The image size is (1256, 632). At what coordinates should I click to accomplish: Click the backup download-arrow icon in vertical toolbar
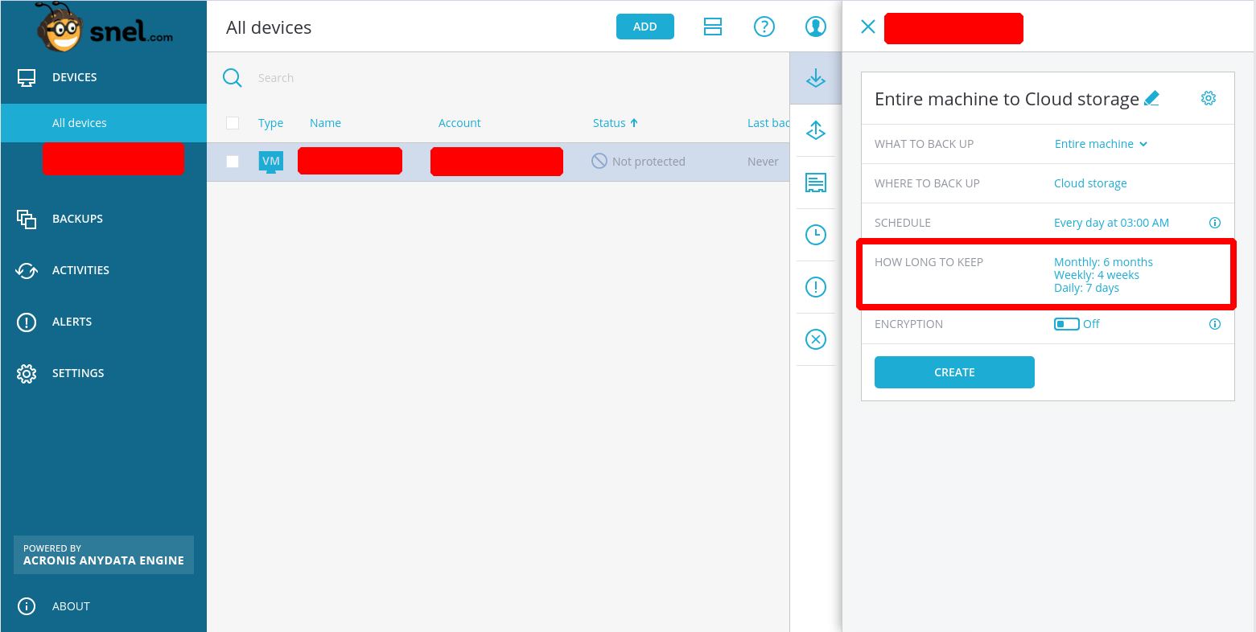point(815,78)
